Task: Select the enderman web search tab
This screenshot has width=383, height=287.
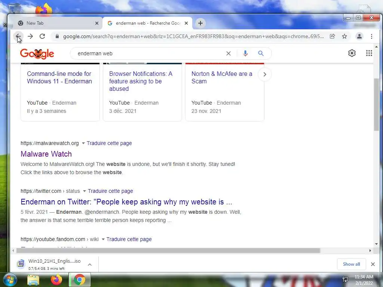Action: (147, 23)
